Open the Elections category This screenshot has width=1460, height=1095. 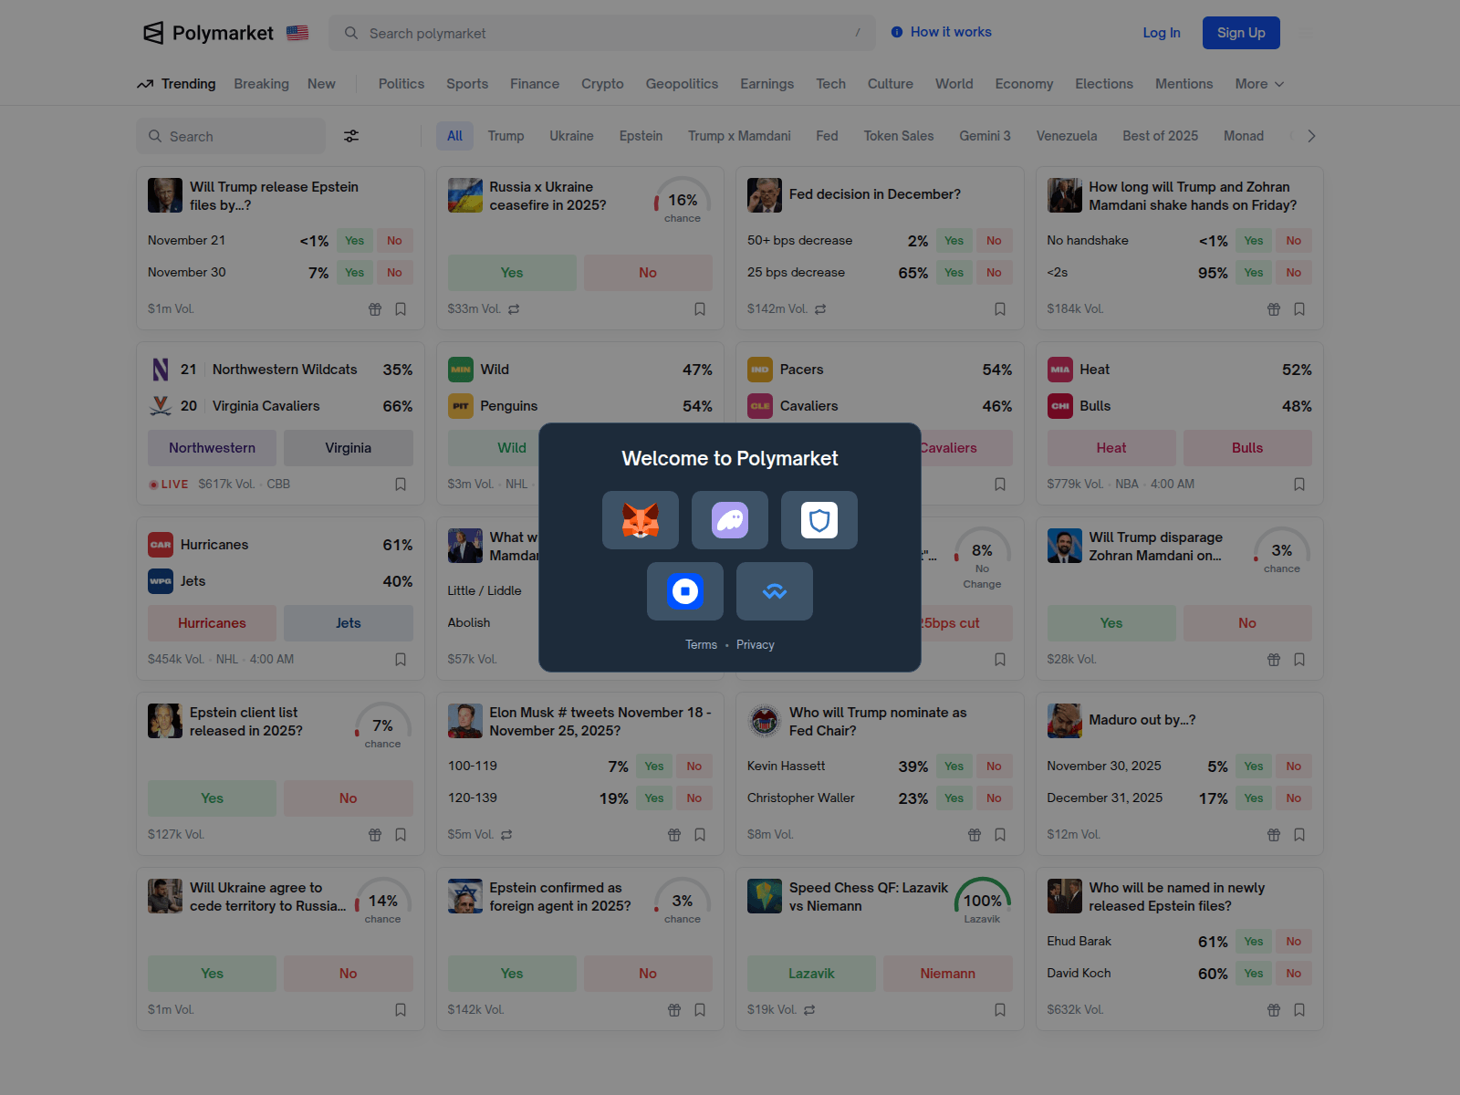(1104, 84)
